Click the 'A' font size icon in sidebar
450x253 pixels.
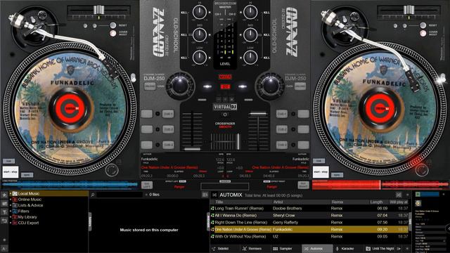pos(4,249)
